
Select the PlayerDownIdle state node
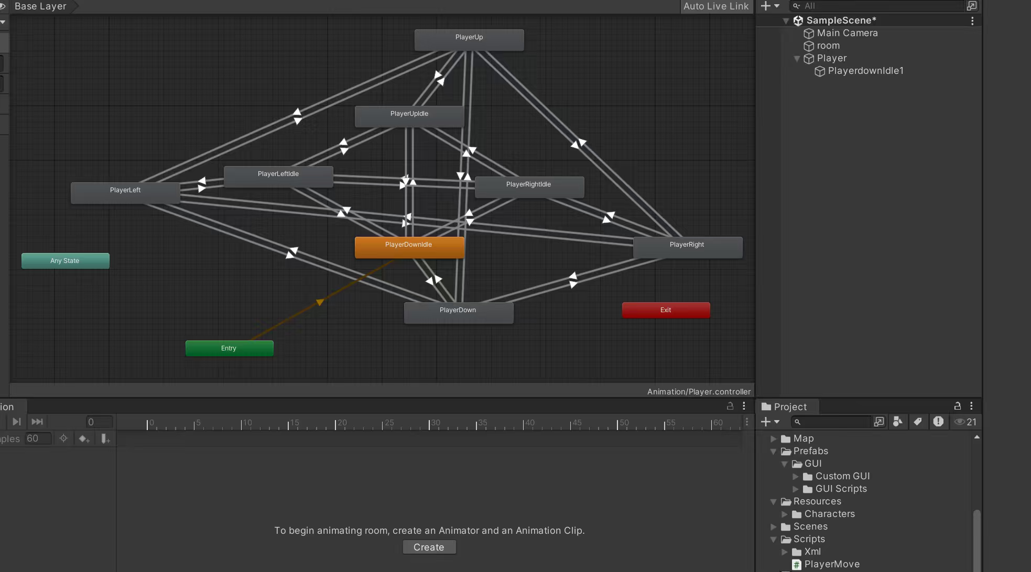coord(409,247)
